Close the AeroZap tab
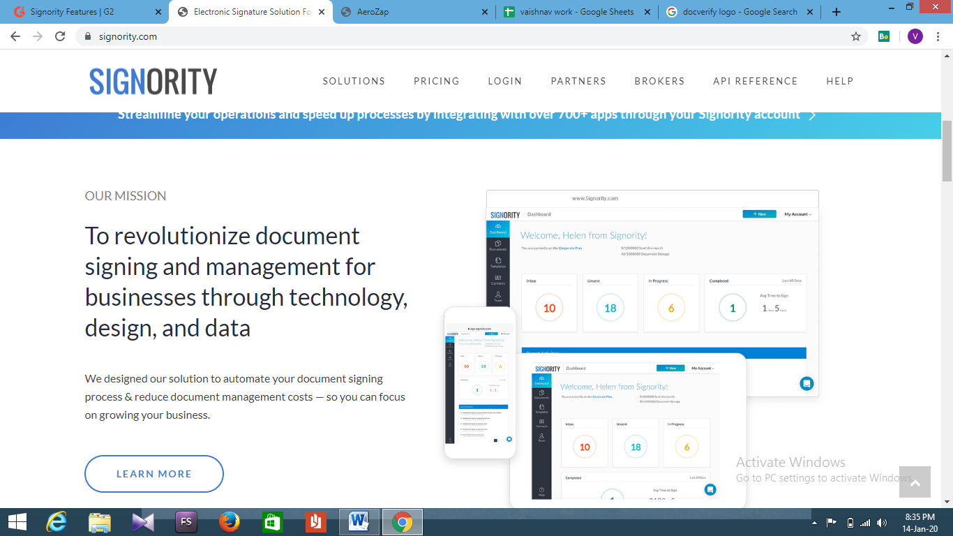 [485, 12]
